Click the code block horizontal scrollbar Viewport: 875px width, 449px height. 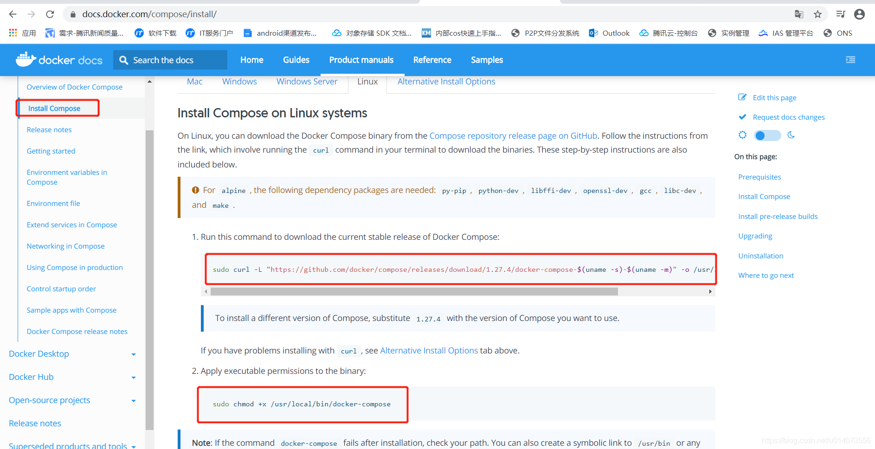414,291
